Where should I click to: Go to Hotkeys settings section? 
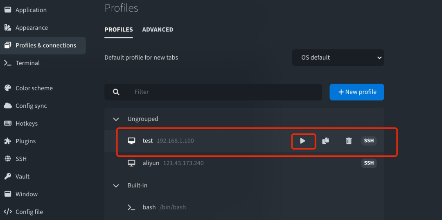pos(27,123)
